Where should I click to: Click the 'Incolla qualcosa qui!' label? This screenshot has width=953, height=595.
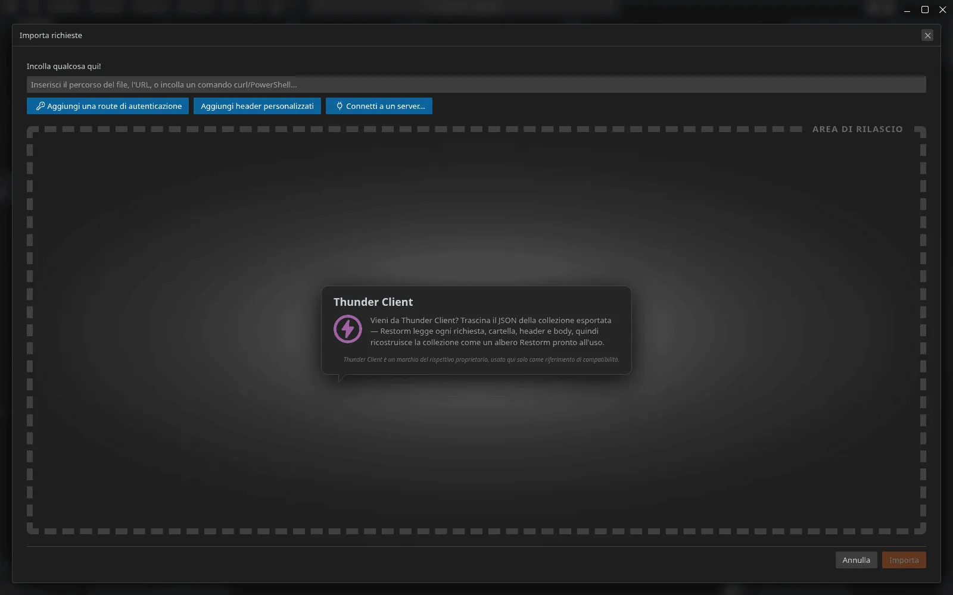[x=64, y=66]
